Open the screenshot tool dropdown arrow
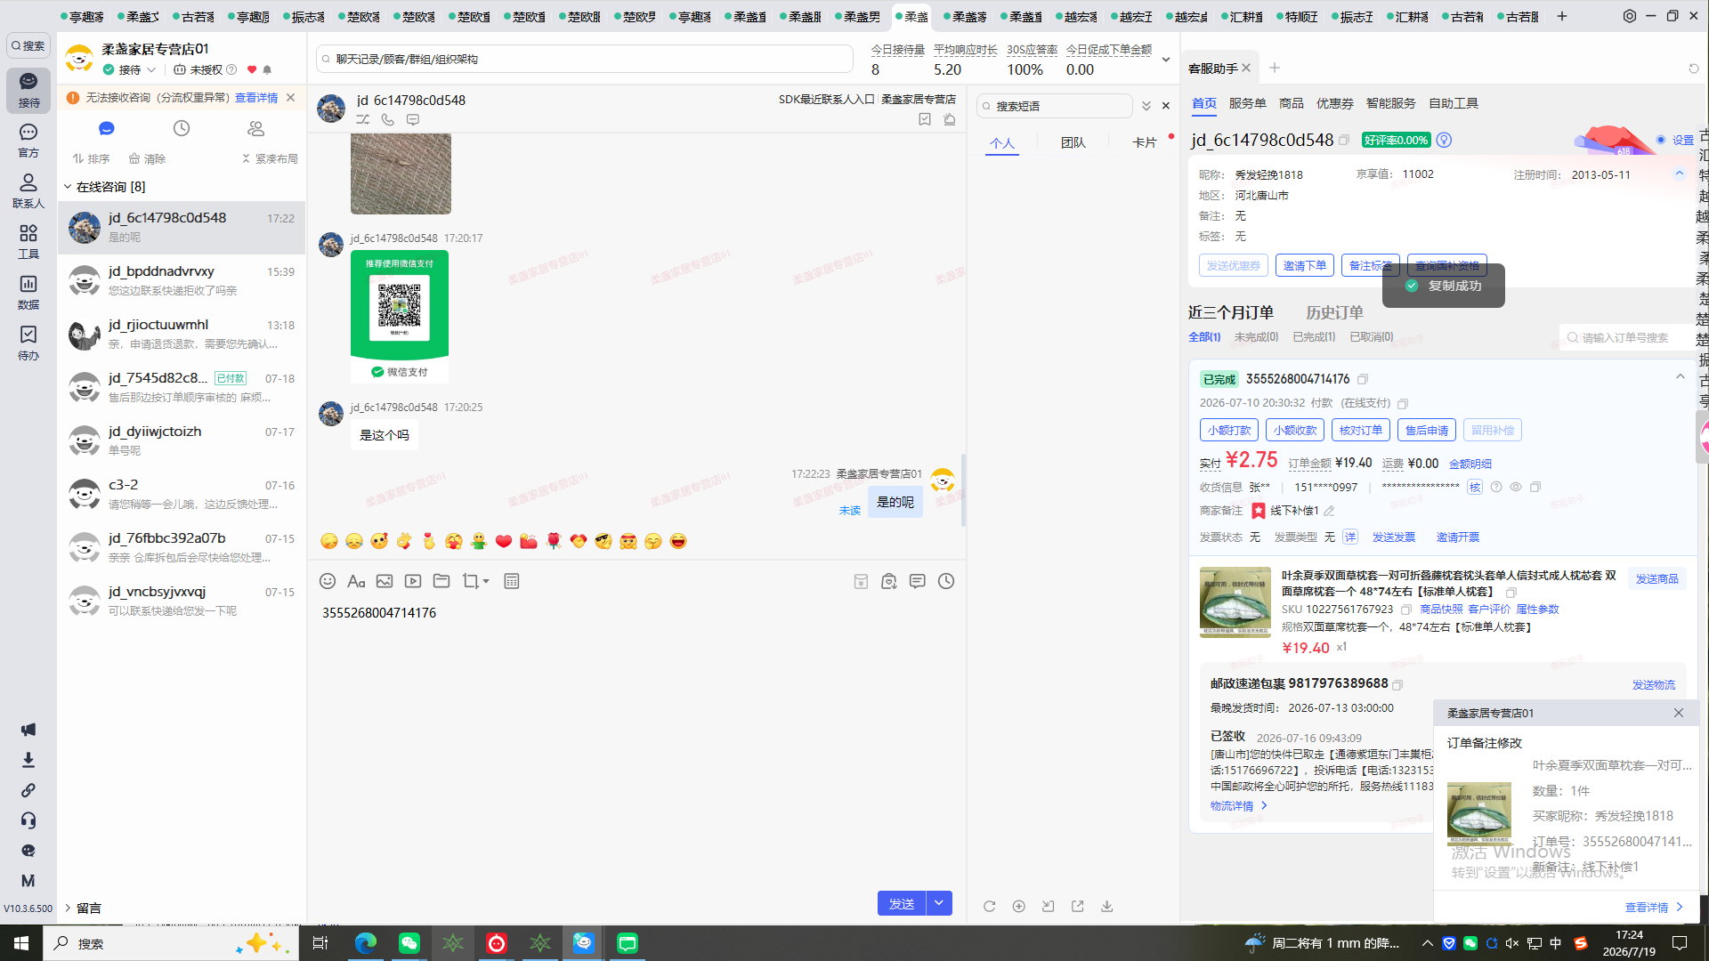This screenshot has width=1709, height=961. click(x=486, y=581)
